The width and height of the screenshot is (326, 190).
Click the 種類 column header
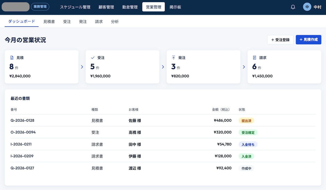[95, 110]
